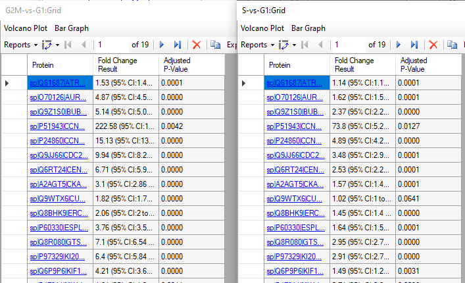Select the 2.95 fold change cell
Image resolution: width=465 pixels, height=283 pixels.
(362, 242)
